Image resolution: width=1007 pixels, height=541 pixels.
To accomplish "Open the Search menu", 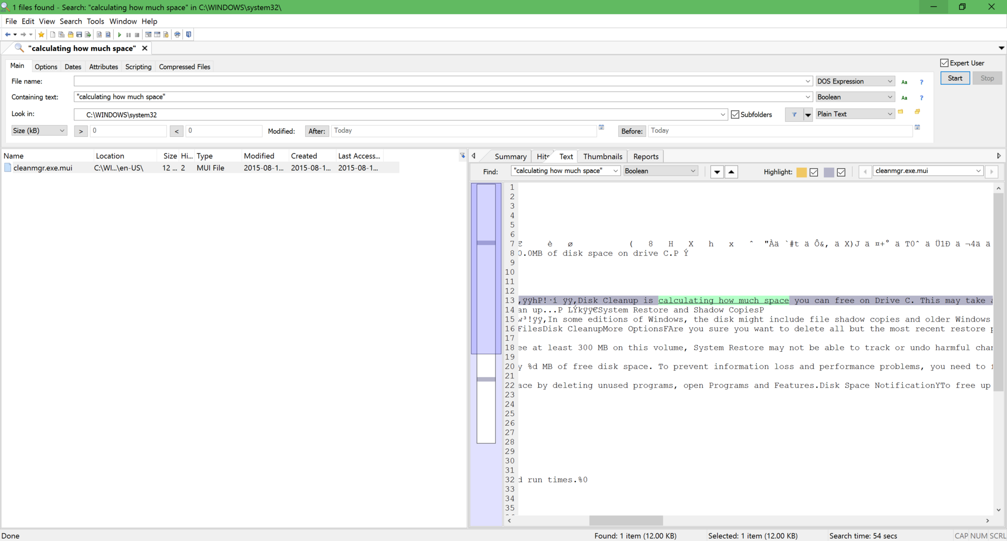I will [70, 21].
